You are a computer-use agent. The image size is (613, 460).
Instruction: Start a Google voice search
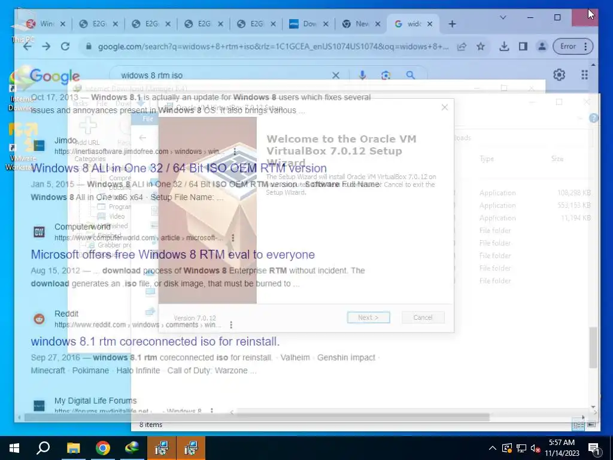pyautogui.click(x=362, y=75)
